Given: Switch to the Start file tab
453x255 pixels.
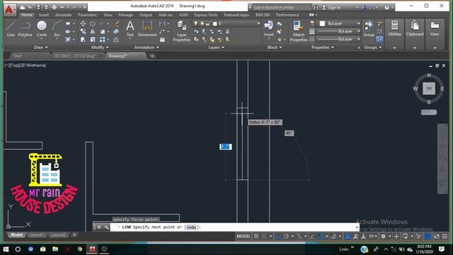Looking at the screenshot, I should [x=18, y=56].
